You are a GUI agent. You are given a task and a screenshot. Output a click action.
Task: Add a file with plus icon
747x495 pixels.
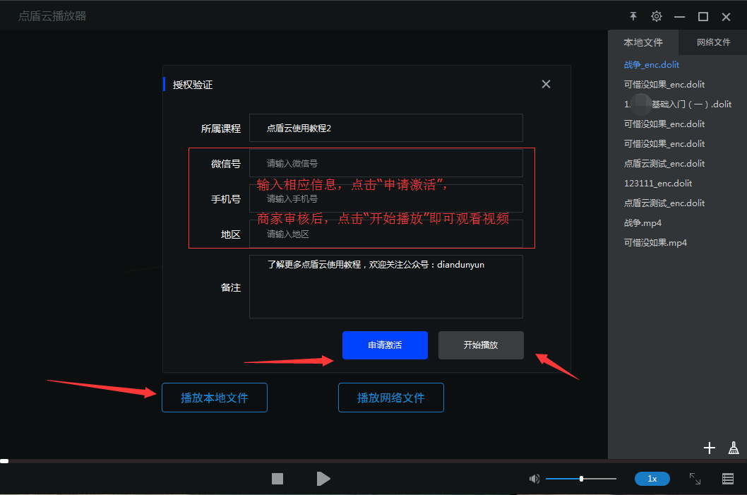[x=710, y=448]
